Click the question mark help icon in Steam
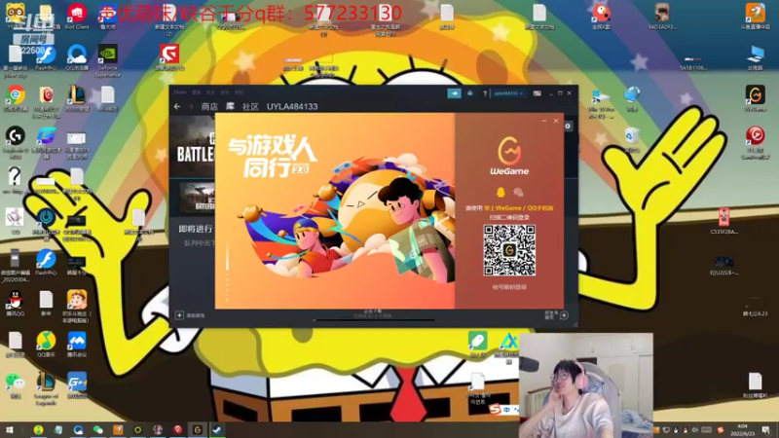The width and height of the screenshot is (779, 438). 485,93
